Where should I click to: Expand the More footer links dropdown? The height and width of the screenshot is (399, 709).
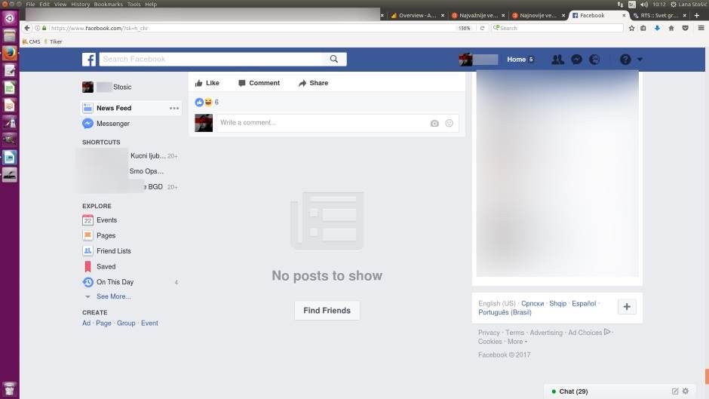click(x=517, y=342)
